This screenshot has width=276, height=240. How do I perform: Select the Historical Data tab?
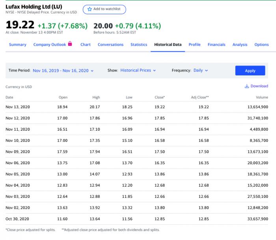168,45
